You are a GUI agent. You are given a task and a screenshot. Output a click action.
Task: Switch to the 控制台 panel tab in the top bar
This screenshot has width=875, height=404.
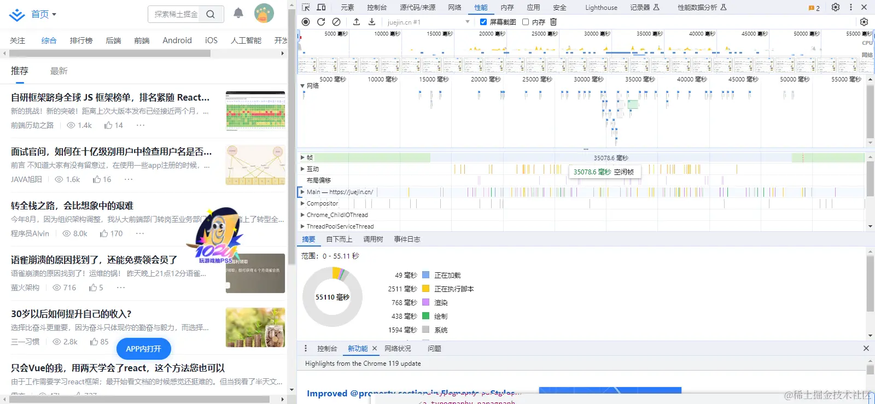pos(377,8)
